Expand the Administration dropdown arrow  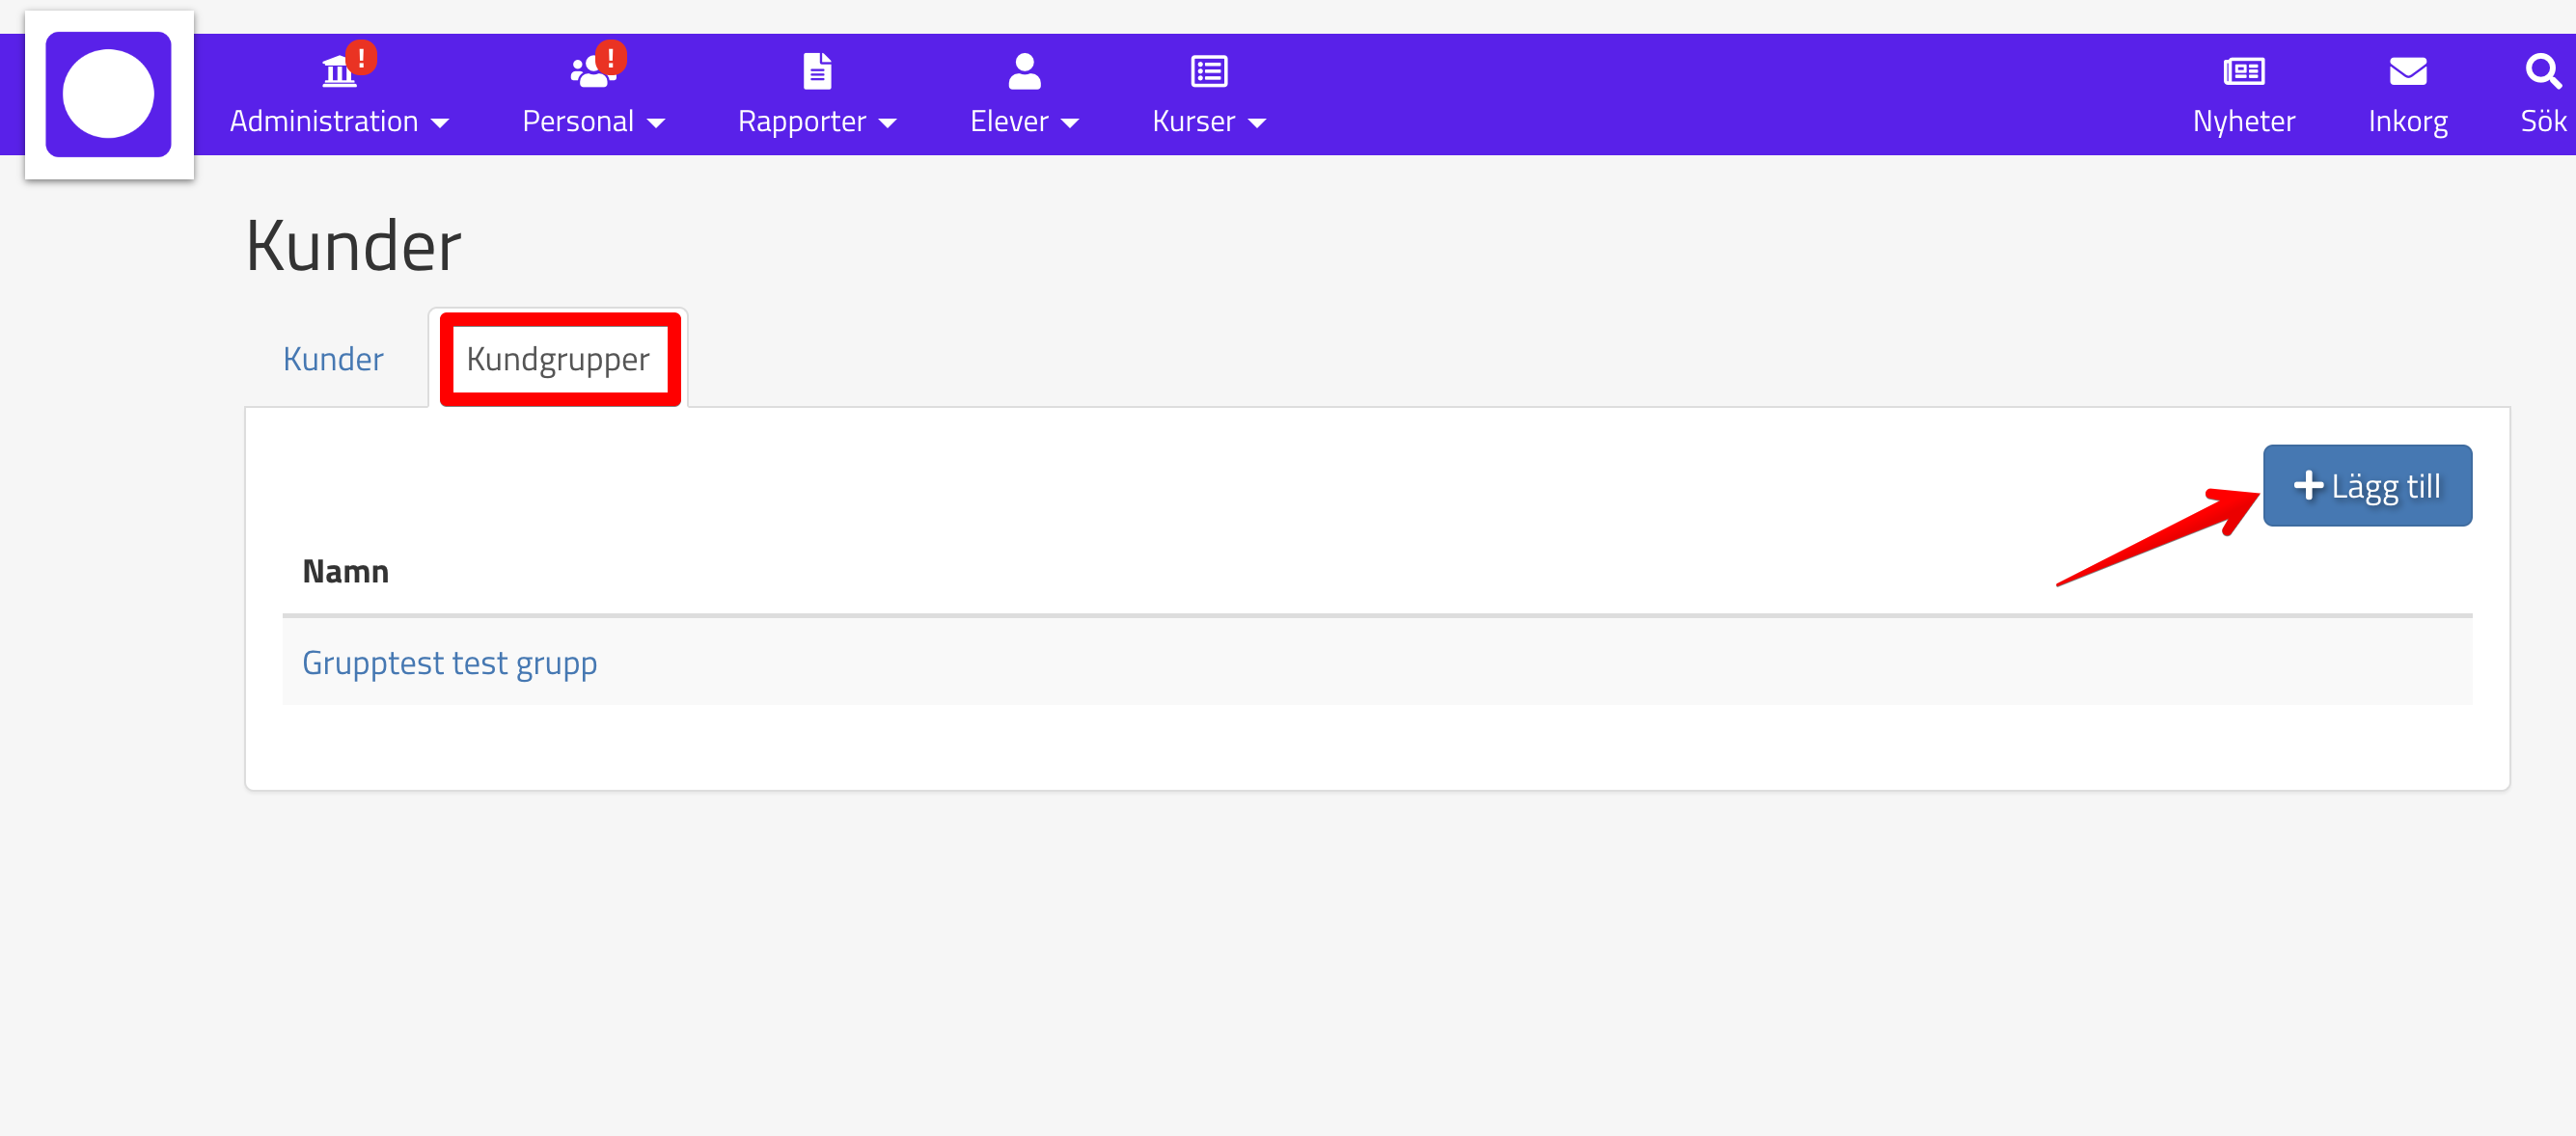(x=440, y=122)
